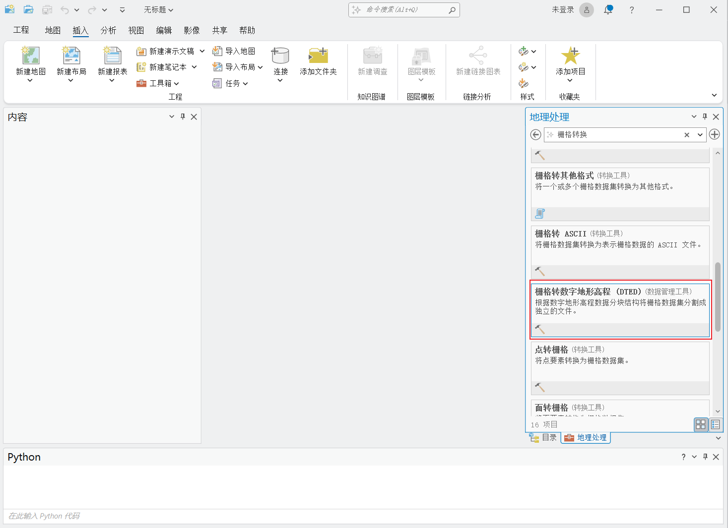Click the 新建报表 icon
Image resolution: width=728 pixels, height=528 pixels.
[113, 56]
